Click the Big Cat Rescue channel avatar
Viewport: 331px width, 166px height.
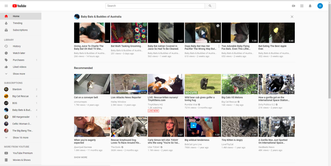coord(6,96)
